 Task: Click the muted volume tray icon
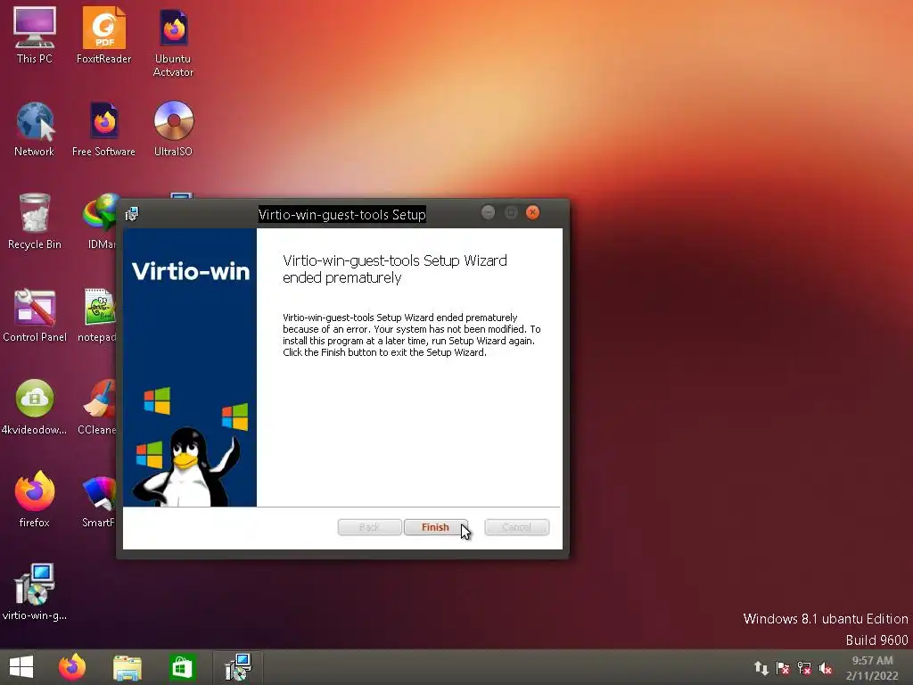pos(826,668)
